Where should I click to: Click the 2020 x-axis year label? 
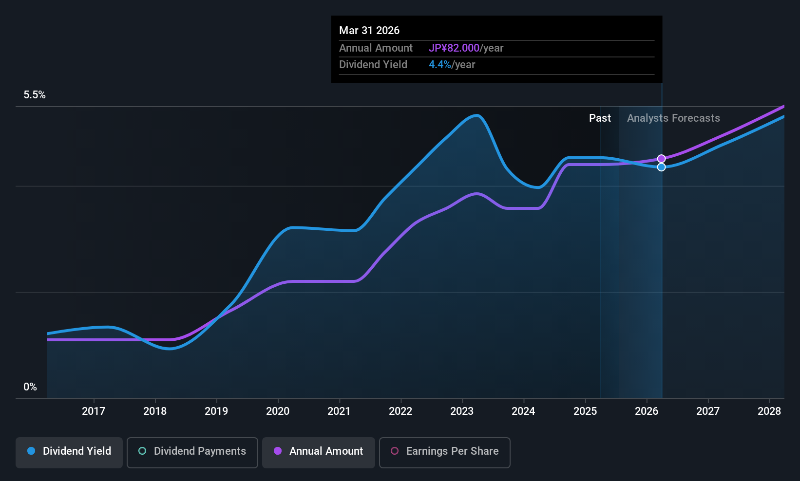point(278,411)
